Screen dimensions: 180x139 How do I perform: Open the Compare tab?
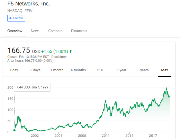[55, 31]
